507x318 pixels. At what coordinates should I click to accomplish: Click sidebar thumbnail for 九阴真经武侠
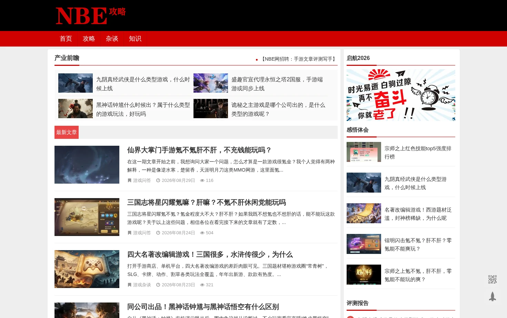click(x=364, y=183)
